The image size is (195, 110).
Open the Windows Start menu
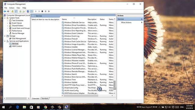click(x=3, y=107)
